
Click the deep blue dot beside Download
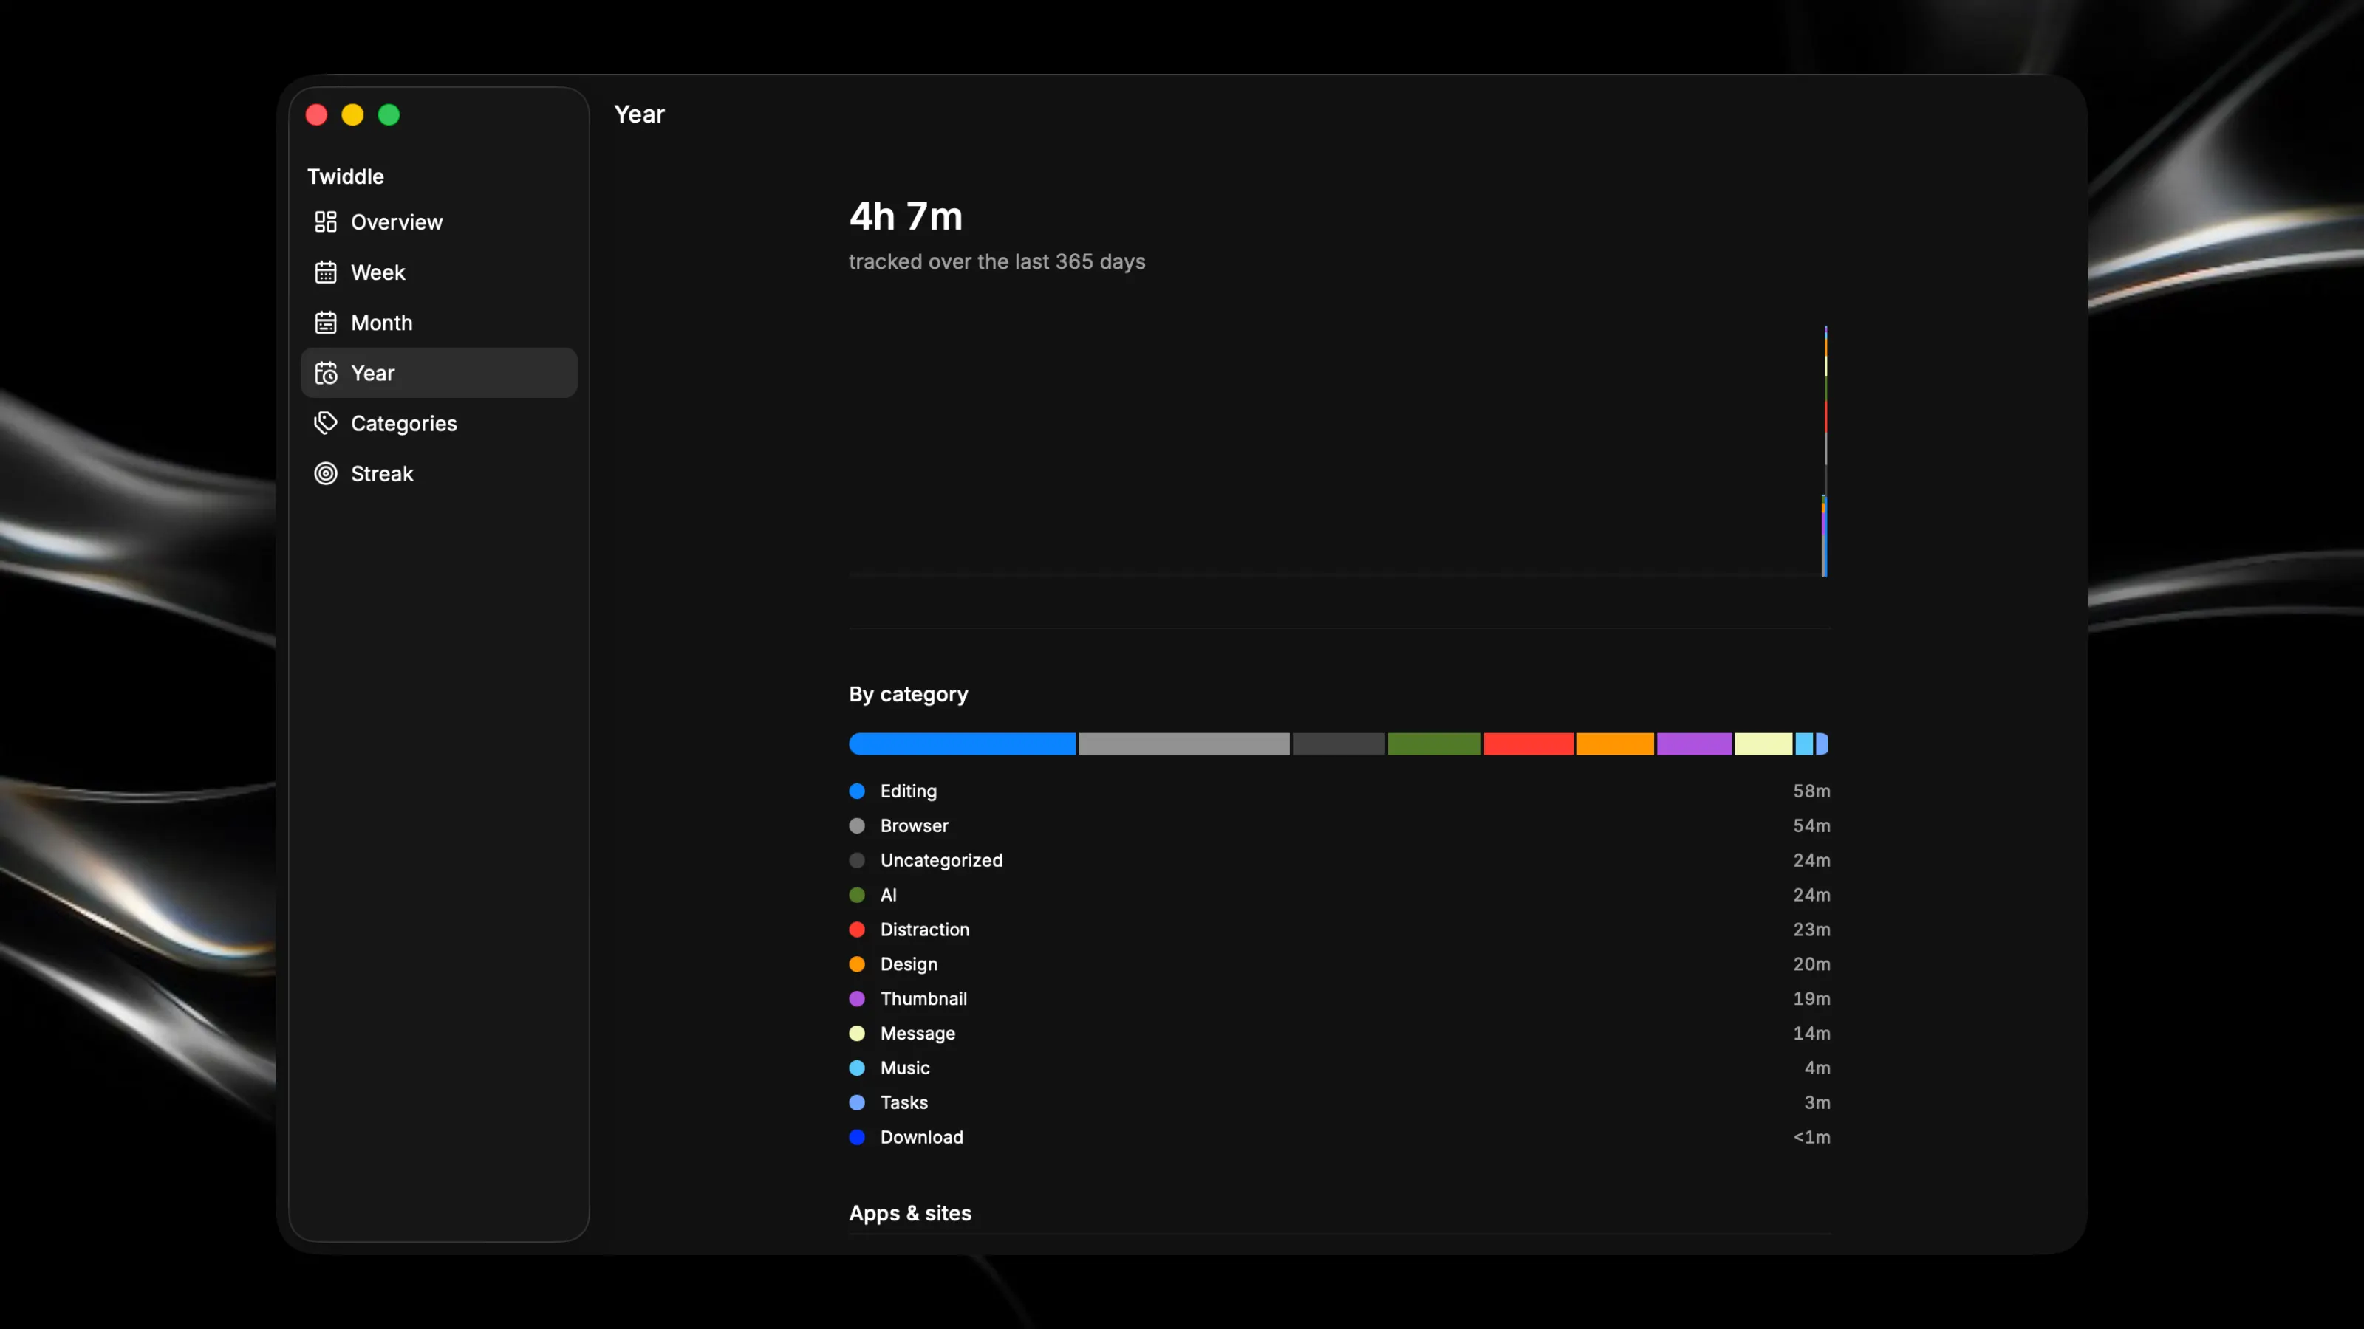[857, 1137]
